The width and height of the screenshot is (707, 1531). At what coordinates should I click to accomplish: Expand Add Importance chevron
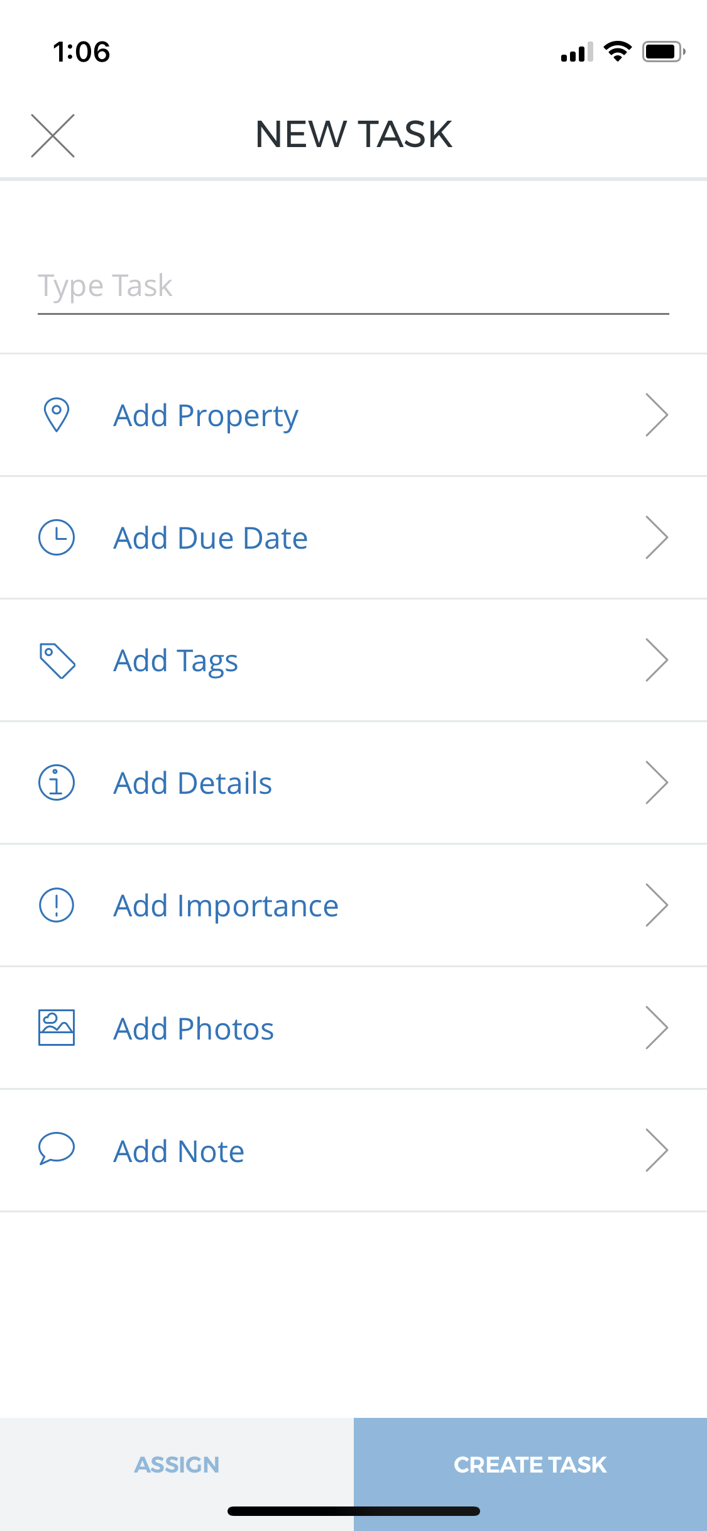[x=657, y=905]
